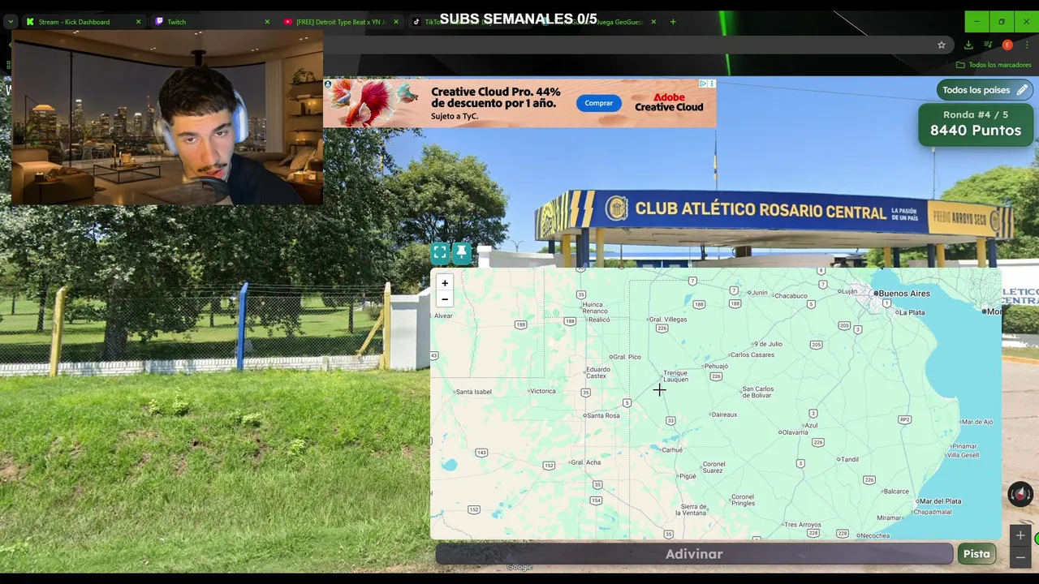Close the Detroit Type Beat YouTube tab
This screenshot has width=1039, height=584.
[x=396, y=22]
